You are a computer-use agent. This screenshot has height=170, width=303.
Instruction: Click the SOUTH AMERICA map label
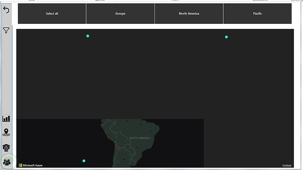(x=139, y=138)
